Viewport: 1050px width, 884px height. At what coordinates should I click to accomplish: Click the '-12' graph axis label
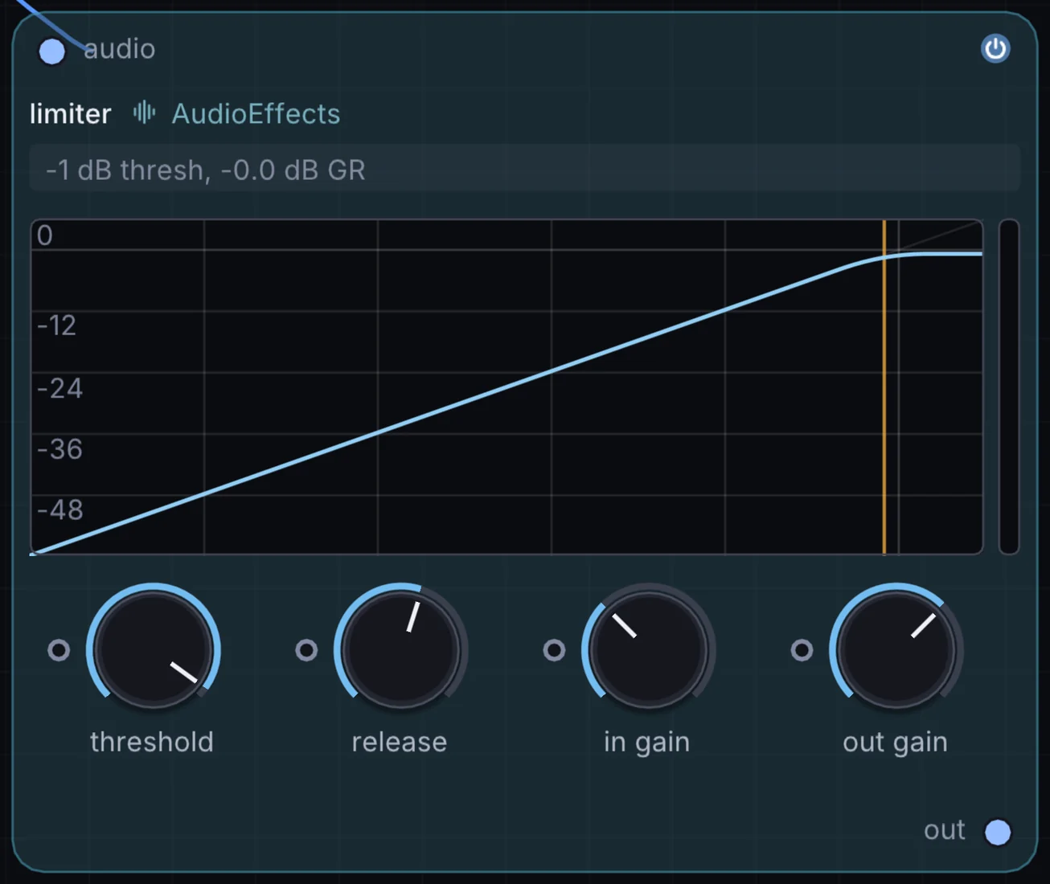pos(57,325)
